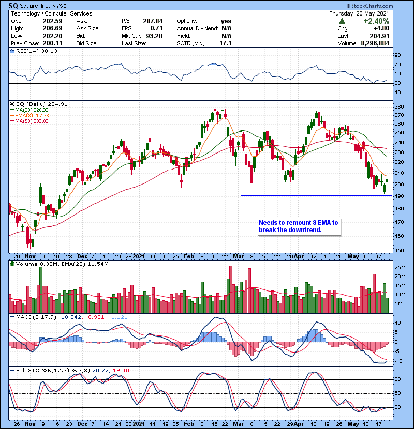Click the SCTR (Mid) value 17.1
Viewport: 414px width, 429px height.
[x=226, y=43]
